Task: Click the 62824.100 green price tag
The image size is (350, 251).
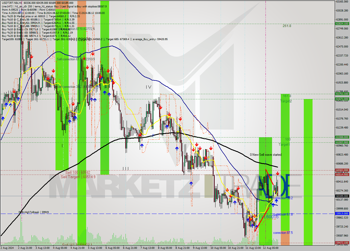Action: click(342, 24)
